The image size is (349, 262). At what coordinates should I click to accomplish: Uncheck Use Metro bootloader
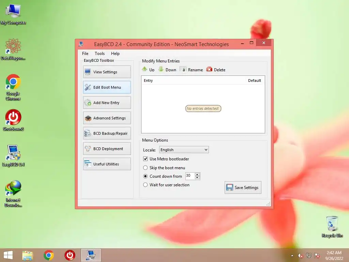click(x=145, y=159)
